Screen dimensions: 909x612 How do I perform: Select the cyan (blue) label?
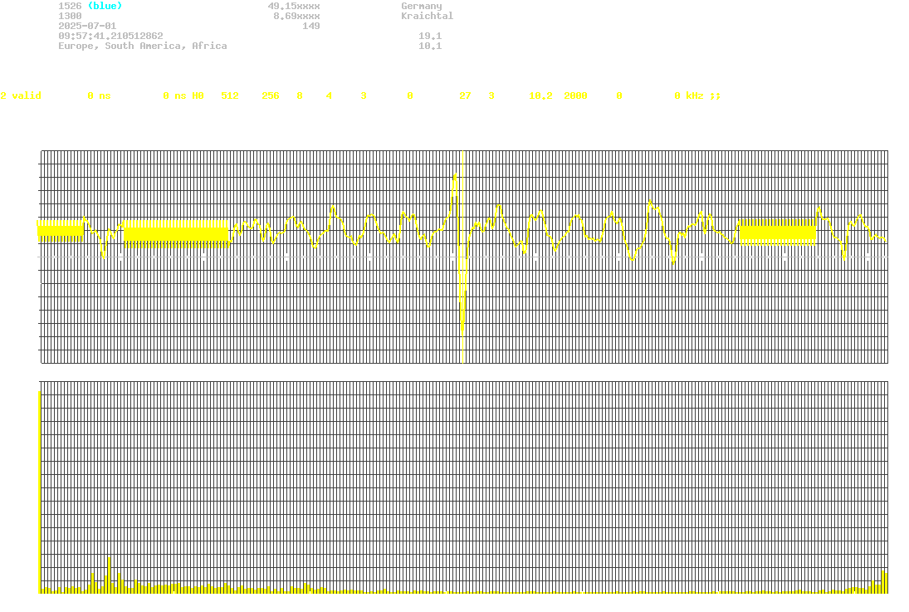(105, 6)
